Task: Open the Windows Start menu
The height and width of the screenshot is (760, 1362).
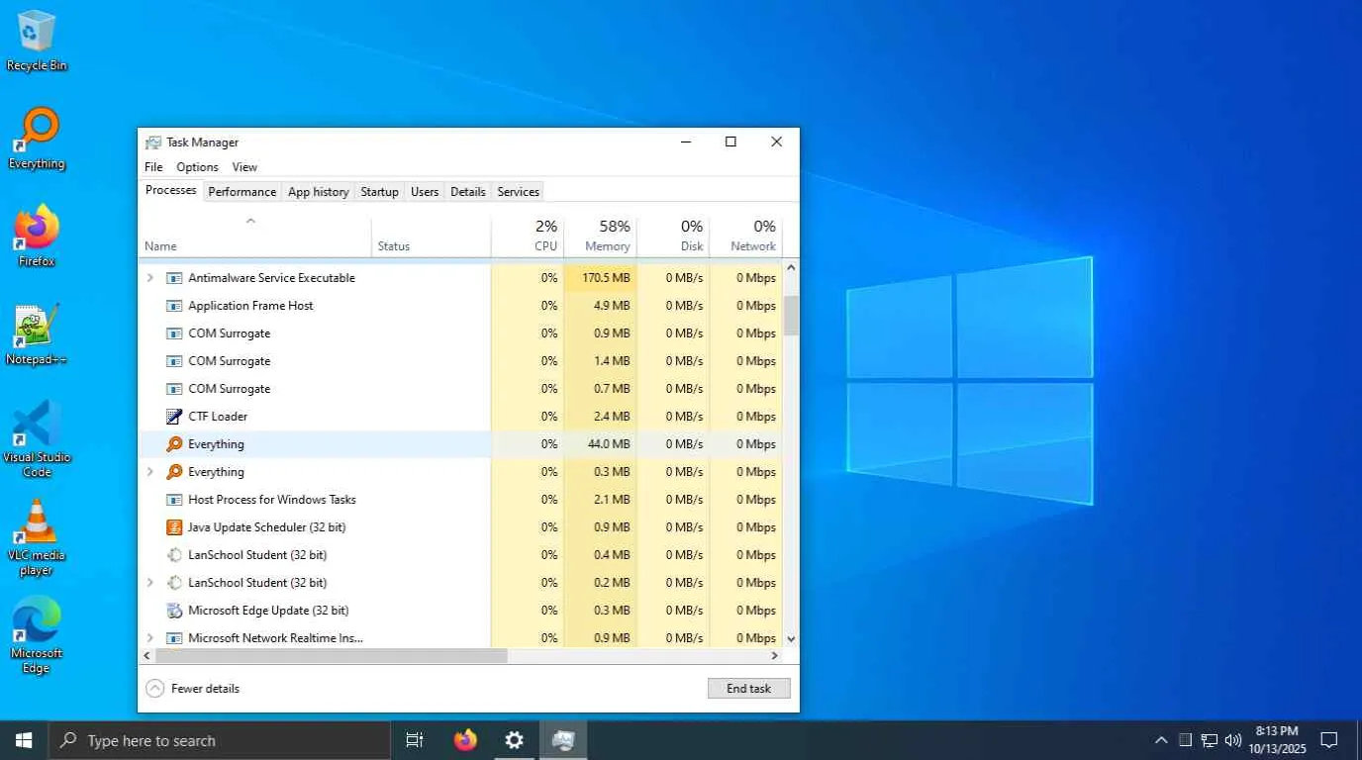Action: pyautogui.click(x=24, y=740)
